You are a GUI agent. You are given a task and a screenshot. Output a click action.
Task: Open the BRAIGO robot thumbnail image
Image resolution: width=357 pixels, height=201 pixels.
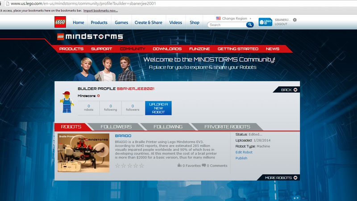tap(83, 153)
